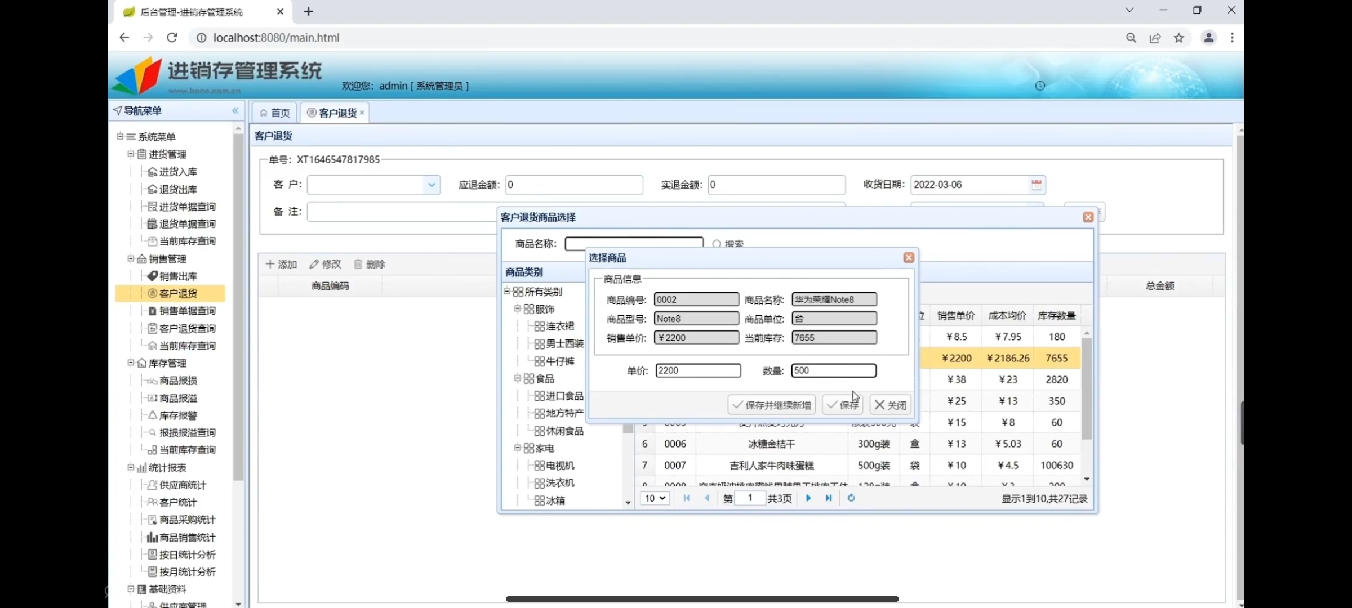Select 电视机 category

coord(560,466)
